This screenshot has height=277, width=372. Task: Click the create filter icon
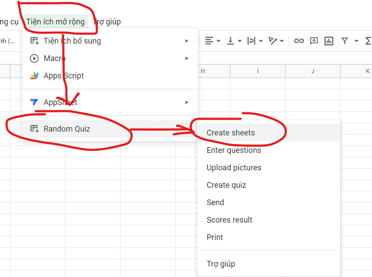click(x=344, y=41)
